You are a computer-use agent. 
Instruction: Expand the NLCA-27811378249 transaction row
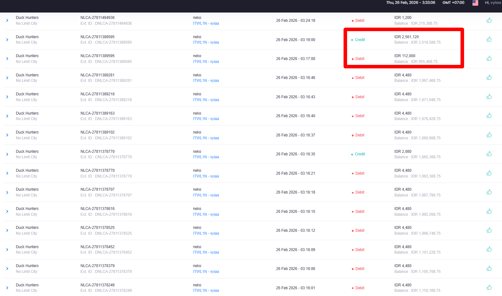[x=7, y=288]
